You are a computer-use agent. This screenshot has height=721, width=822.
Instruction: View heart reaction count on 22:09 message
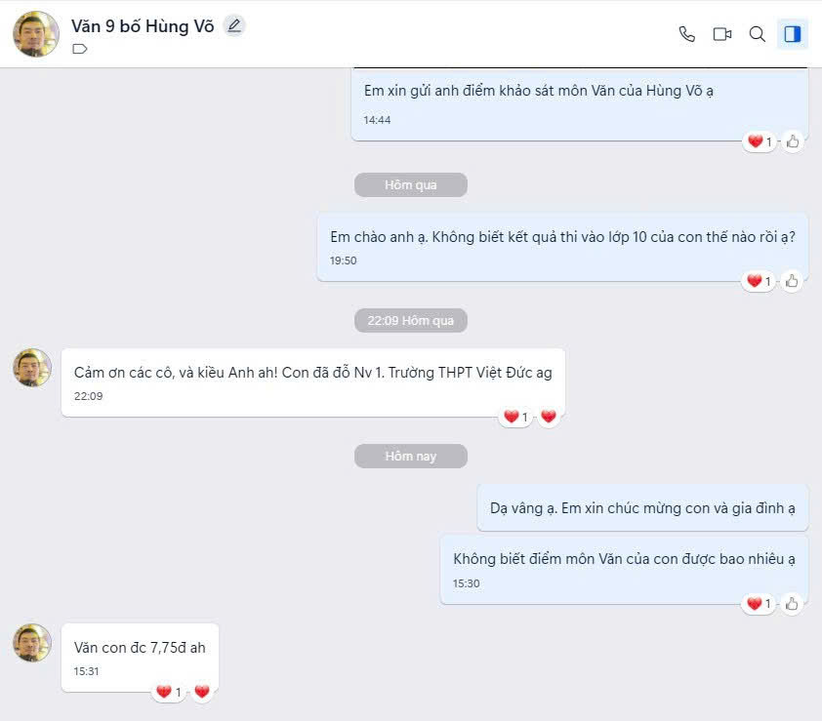[515, 417]
